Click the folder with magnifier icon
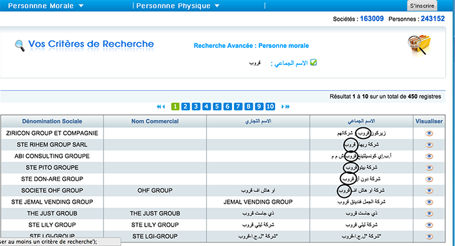 pyautogui.click(x=419, y=45)
